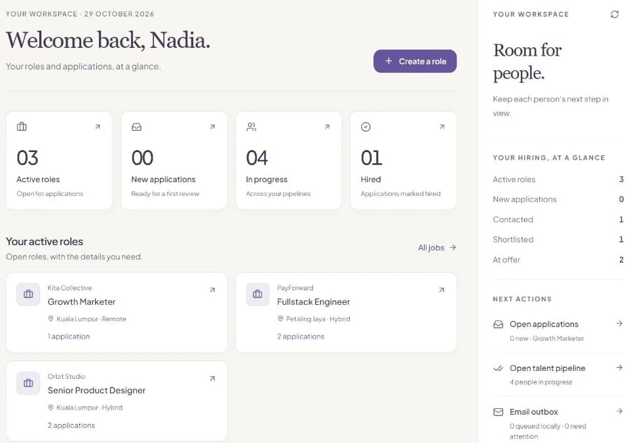The image size is (629, 443).
Task: Click '2 applications' under Senior Product Designer
Action: click(x=71, y=425)
